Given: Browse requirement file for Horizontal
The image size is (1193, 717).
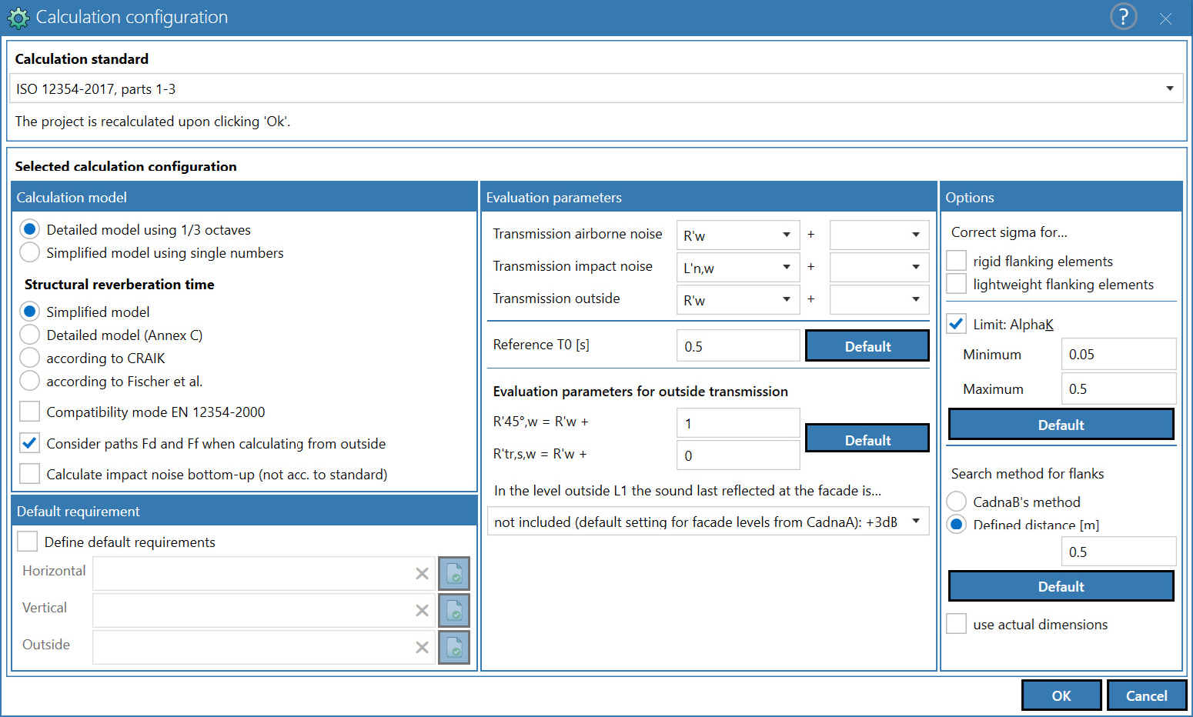Looking at the screenshot, I should (x=454, y=573).
